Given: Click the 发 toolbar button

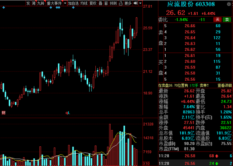Looking at the screenshot, I should pos(28,3).
